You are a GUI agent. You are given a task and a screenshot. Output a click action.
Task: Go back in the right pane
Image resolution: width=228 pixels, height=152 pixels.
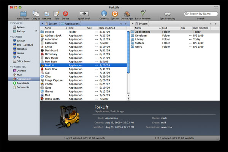211,24
